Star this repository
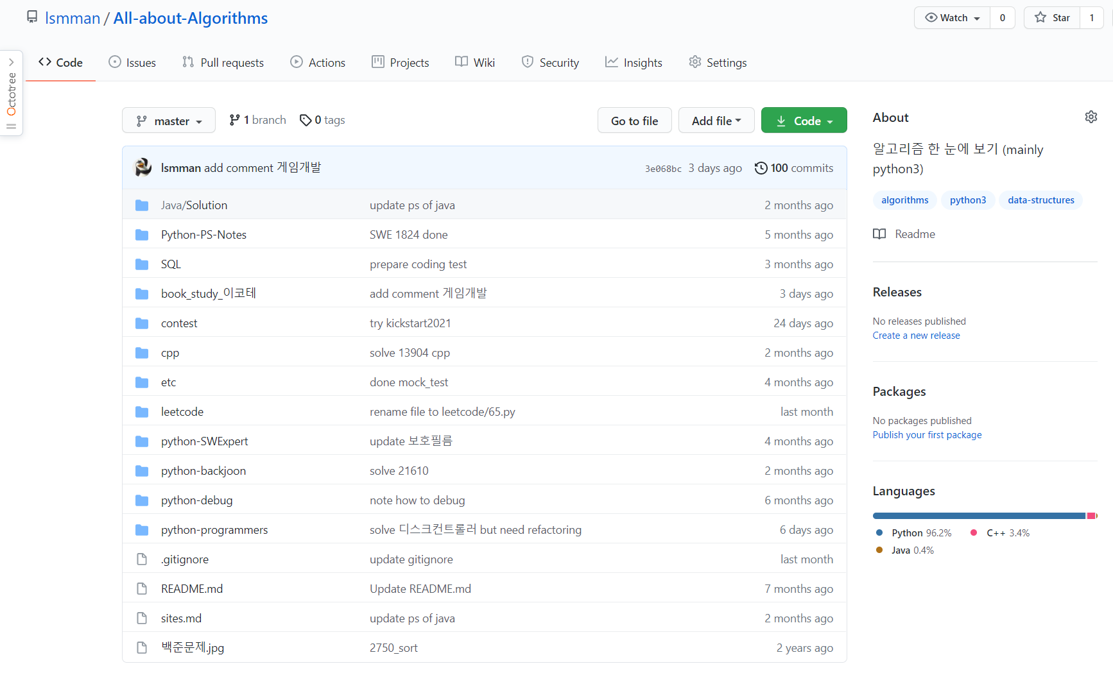 1052,18
